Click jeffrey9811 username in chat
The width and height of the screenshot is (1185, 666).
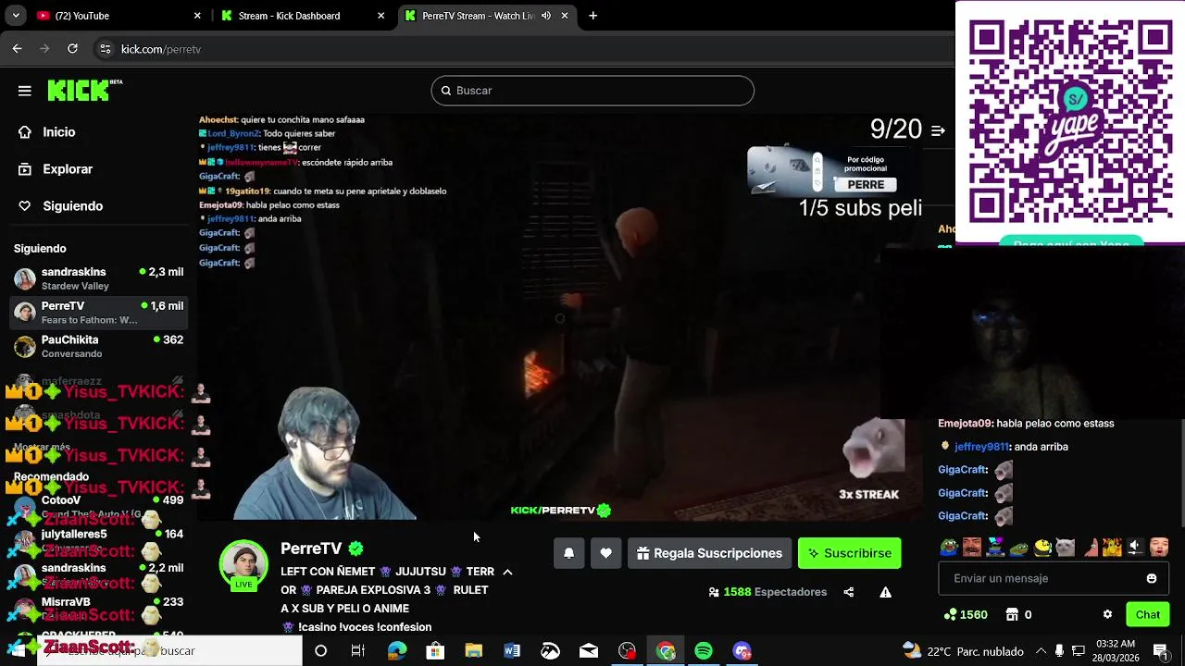tap(981, 447)
